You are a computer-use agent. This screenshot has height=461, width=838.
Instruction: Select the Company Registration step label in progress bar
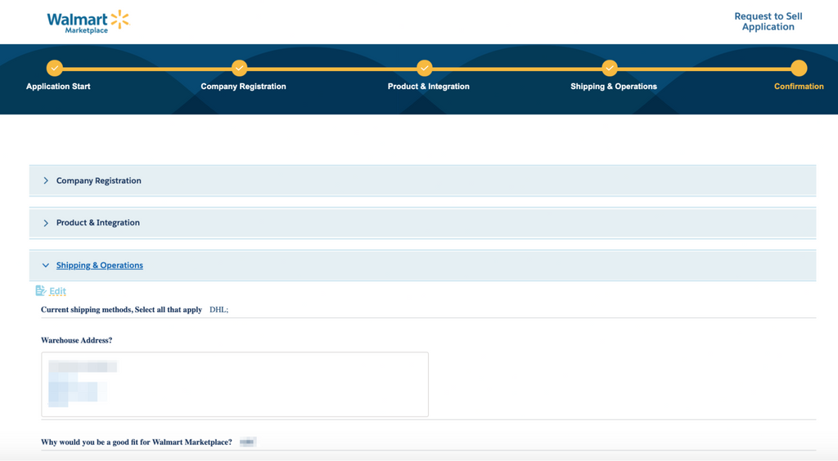pos(243,87)
